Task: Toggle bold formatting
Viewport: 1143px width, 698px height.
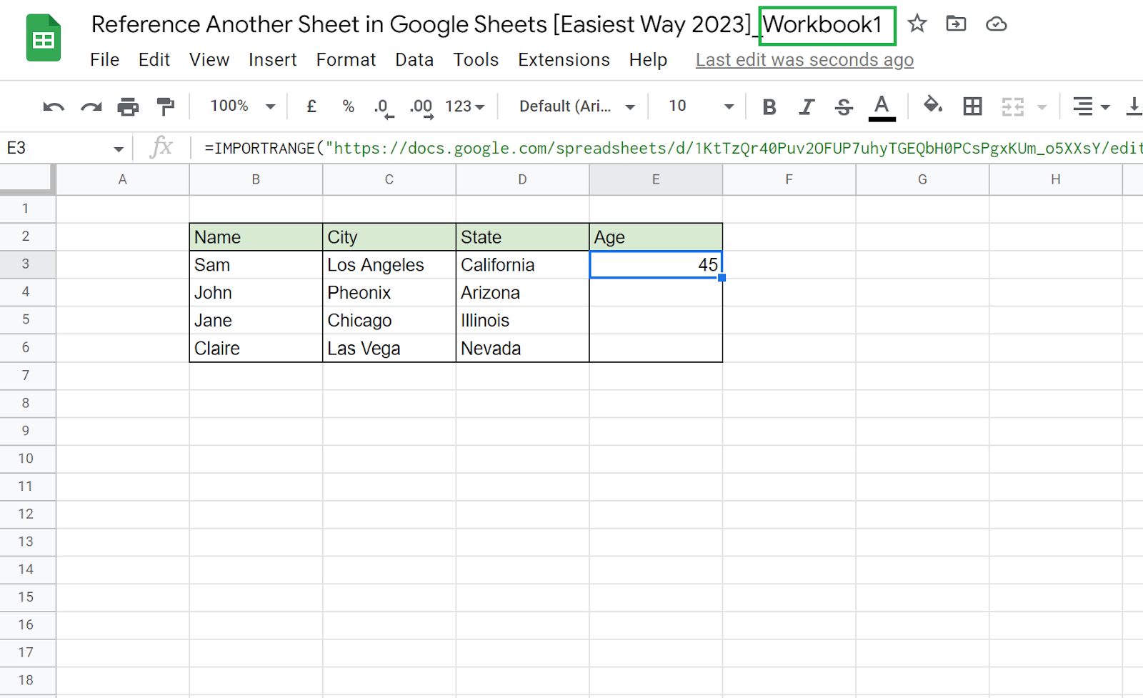Action: point(769,107)
